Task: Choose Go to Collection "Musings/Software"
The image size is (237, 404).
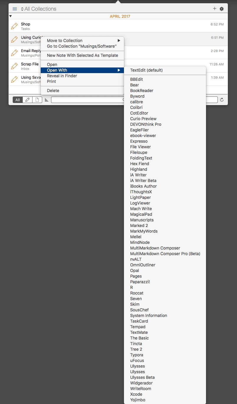Action: pyautogui.click(x=82, y=46)
